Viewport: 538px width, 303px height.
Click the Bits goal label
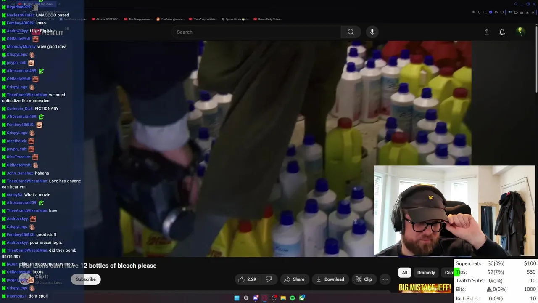coord(461,290)
